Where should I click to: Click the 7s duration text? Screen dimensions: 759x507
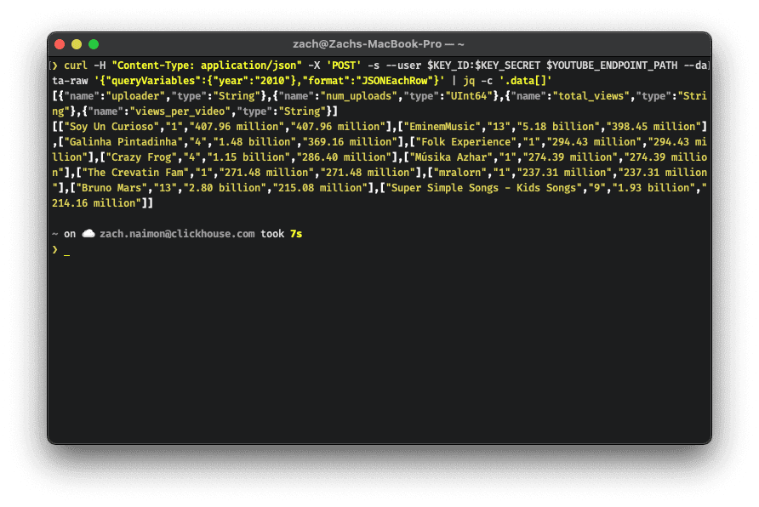point(296,234)
